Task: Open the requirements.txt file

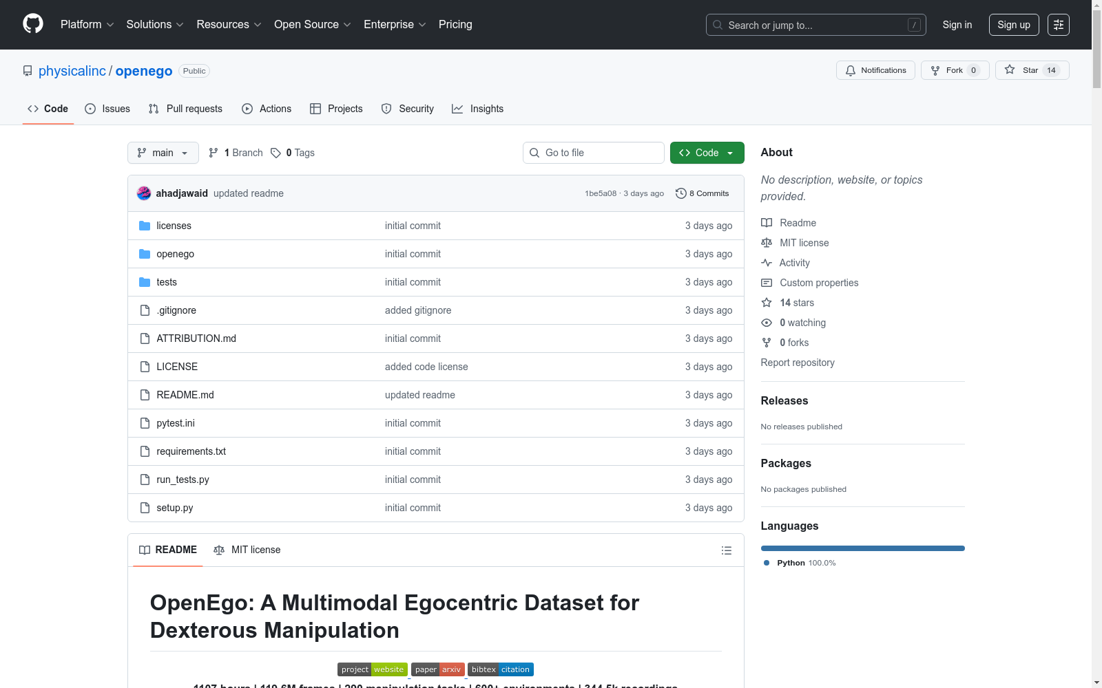Action: point(191,451)
